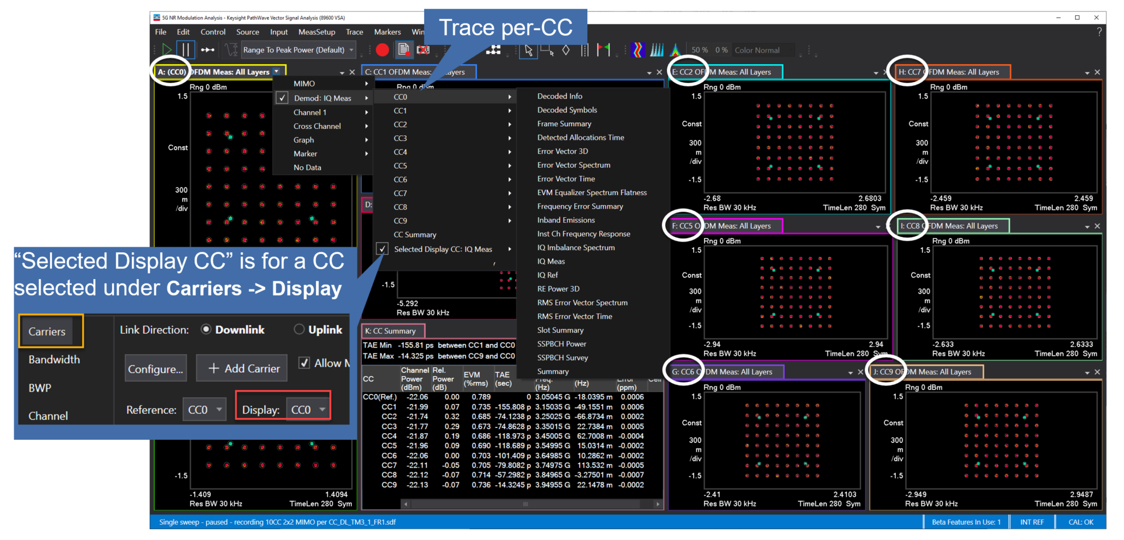Click the density histogram icon in the toolbar

coord(675,49)
